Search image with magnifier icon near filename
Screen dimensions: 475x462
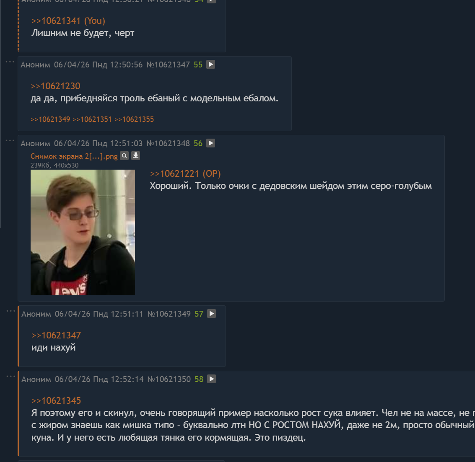point(124,156)
